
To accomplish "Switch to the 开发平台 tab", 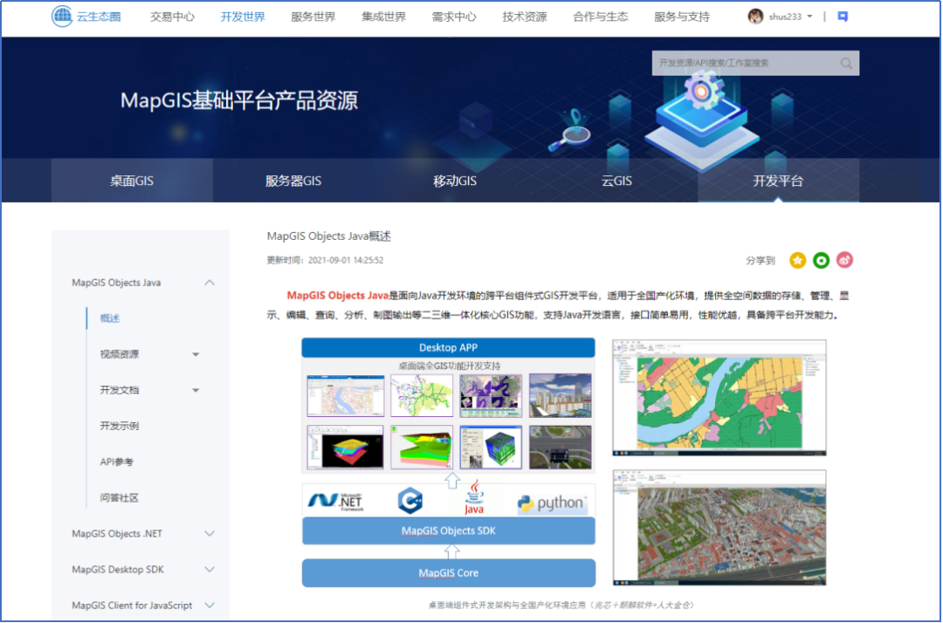I will (x=778, y=181).
